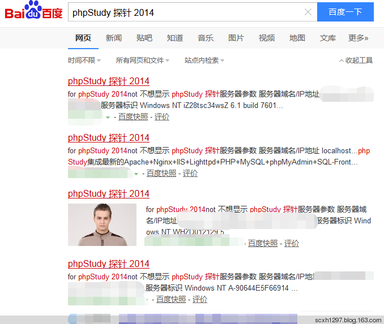Open 百度快照 link of second result
Screen dimensions: 384x324
pyautogui.click(x=161, y=174)
